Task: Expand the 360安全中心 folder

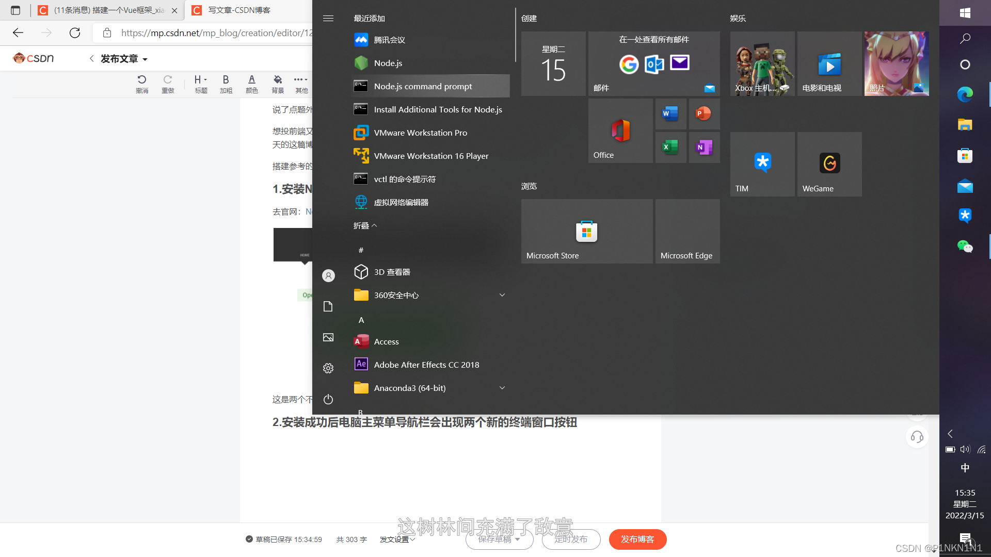Action: 502,294
